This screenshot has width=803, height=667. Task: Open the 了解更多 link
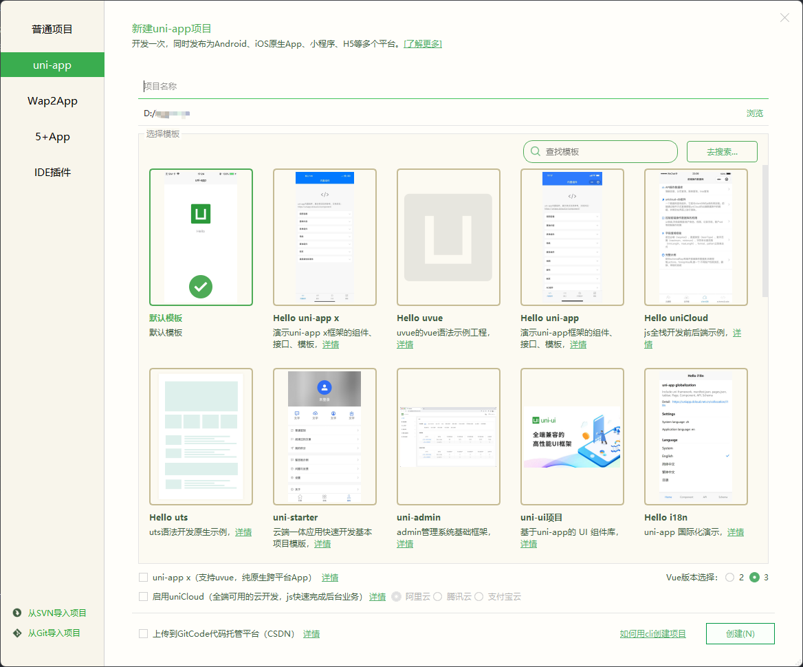[423, 44]
